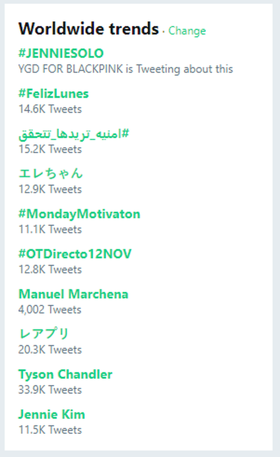Open the #FelizLunes trend
Viewport: 280px width, 457px height.
[x=53, y=94]
